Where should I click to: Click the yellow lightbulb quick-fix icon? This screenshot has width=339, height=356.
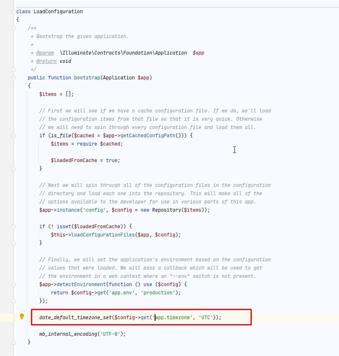pos(22,316)
